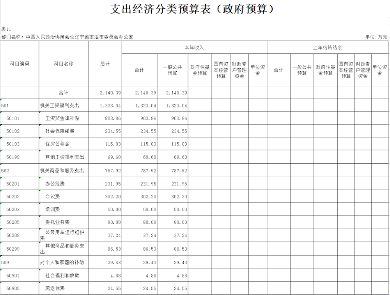Select the code cell 50102
Image resolution: width=390 pixels, height=295 pixels.
pyautogui.click(x=19, y=131)
